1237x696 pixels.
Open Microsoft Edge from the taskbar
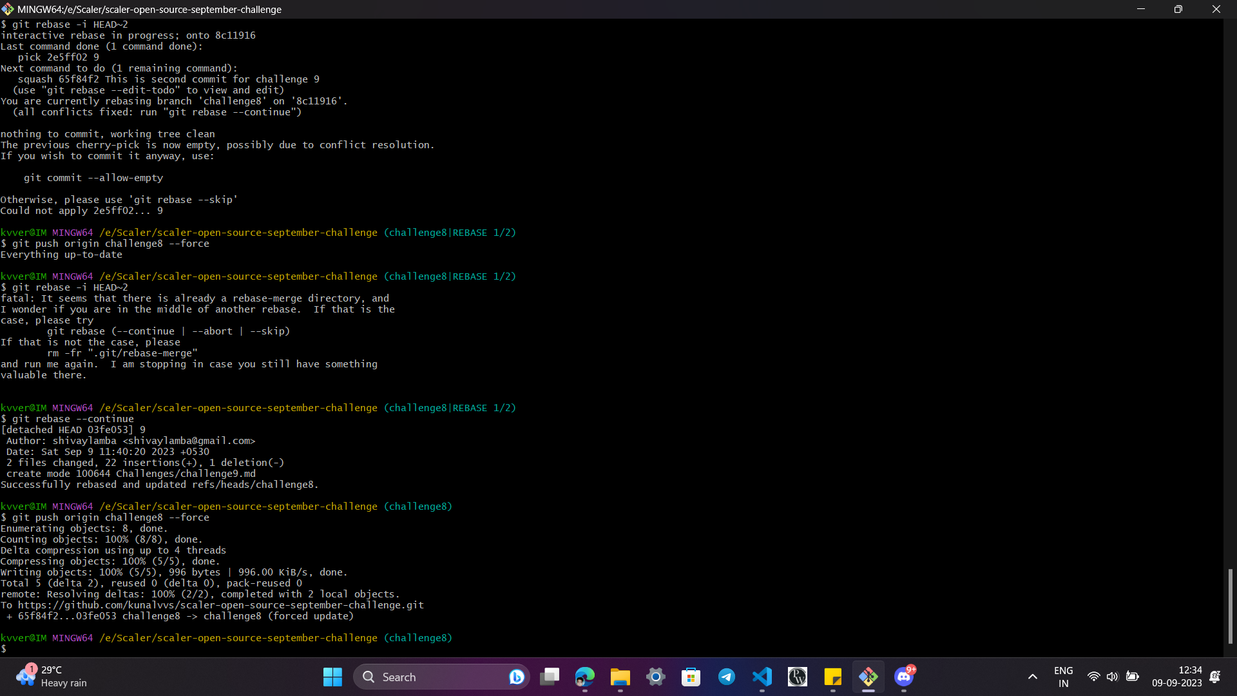click(584, 677)
